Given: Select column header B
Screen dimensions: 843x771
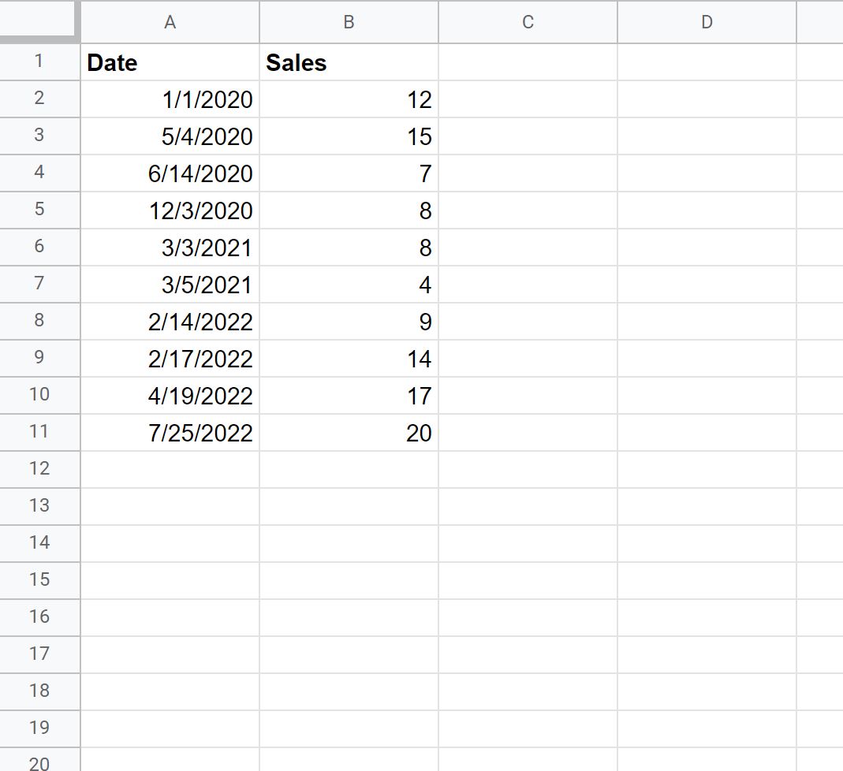Looking at the screenshot, I should (x=348, y=22).
